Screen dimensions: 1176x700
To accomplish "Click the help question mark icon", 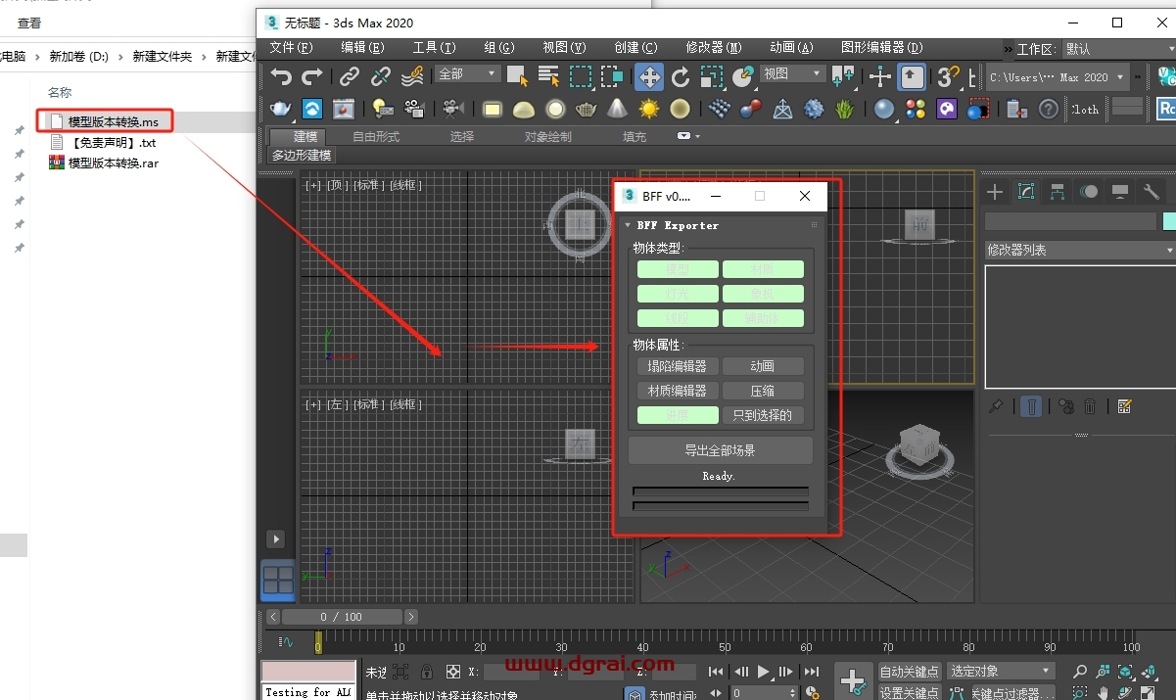I will [1049, 109].
